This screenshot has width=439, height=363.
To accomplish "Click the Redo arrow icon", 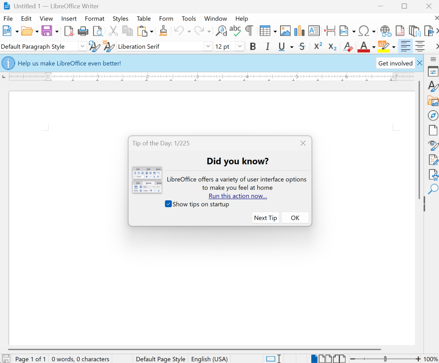I will (199, 31).
